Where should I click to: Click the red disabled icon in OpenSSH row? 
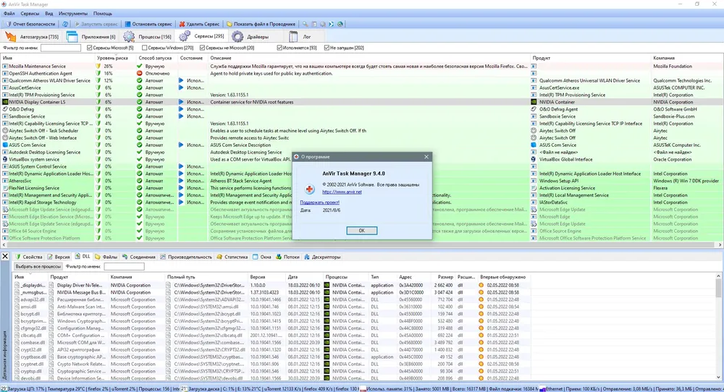tap(140, 73)
